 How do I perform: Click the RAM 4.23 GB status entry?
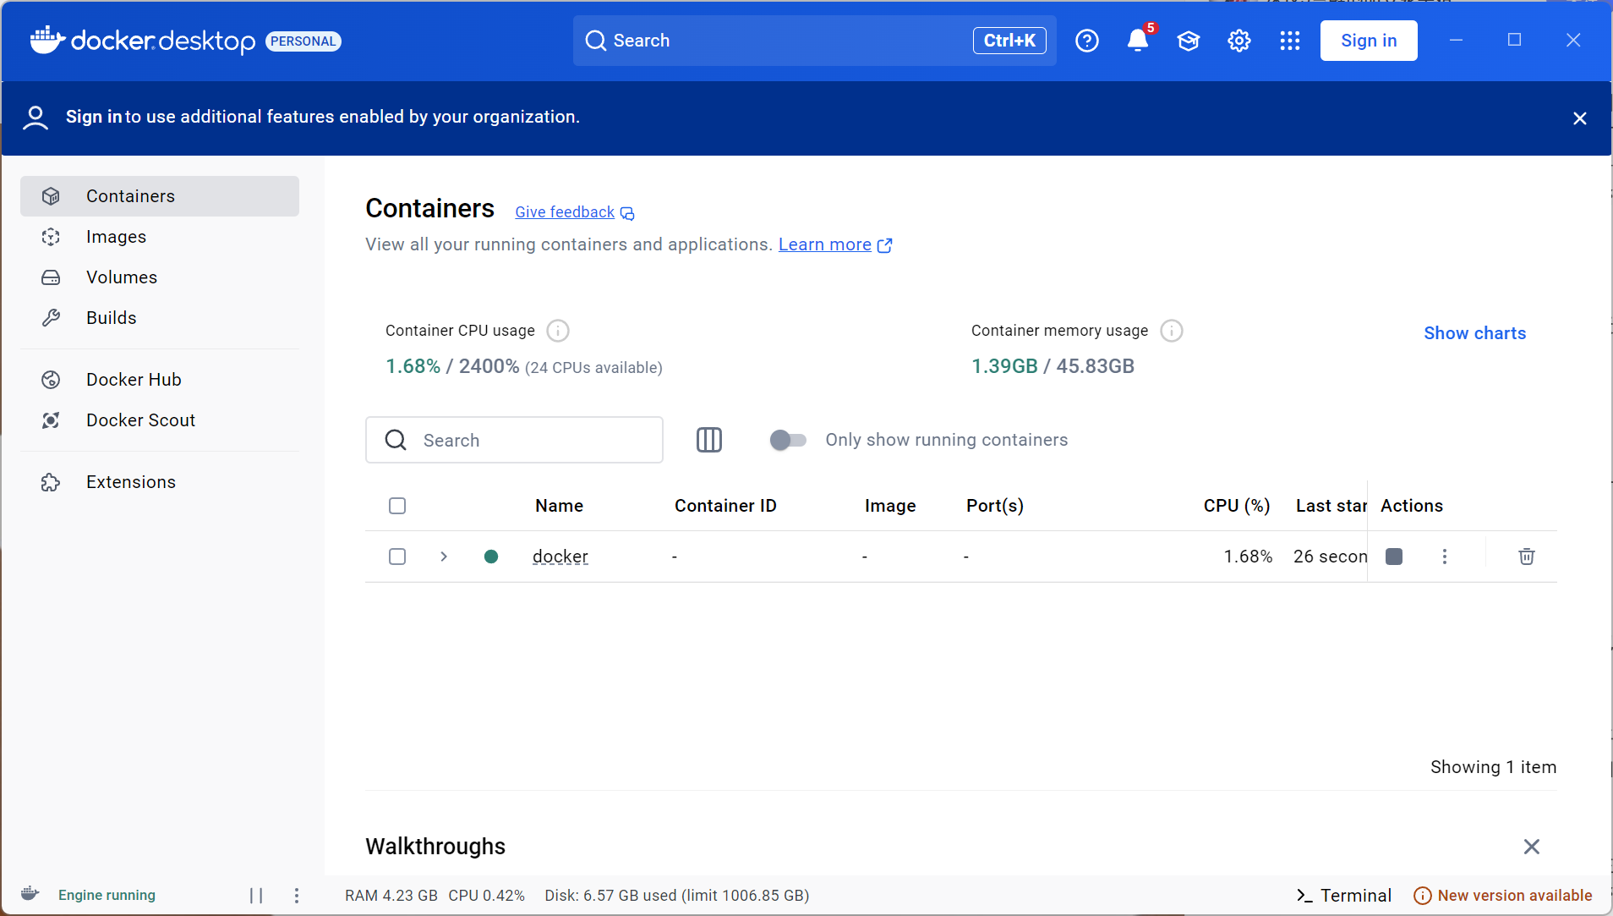[x=391, y=896]
